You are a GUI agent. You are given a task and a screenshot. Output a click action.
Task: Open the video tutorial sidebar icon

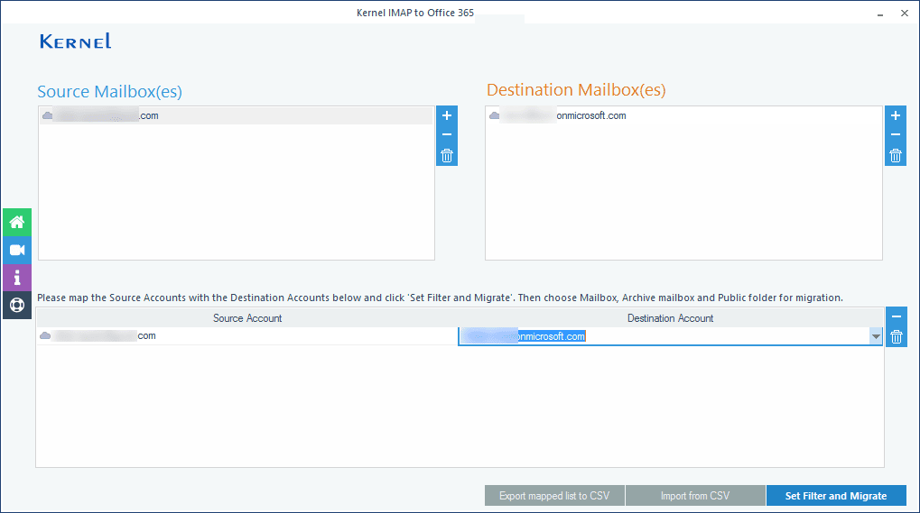(x=17, y=250)
